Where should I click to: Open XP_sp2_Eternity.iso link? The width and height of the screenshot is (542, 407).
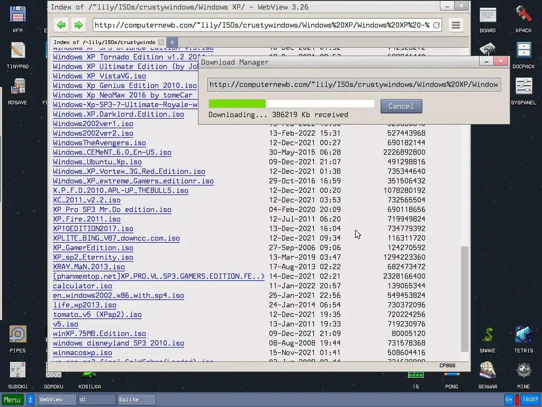pyautogui.click(x=93, y=258)
